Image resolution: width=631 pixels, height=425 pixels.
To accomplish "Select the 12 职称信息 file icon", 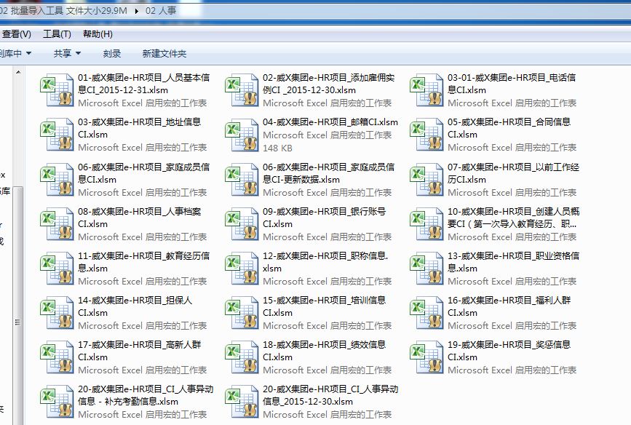I will [x=242, y=268].
